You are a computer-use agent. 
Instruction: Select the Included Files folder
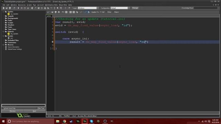coord(13,40)
